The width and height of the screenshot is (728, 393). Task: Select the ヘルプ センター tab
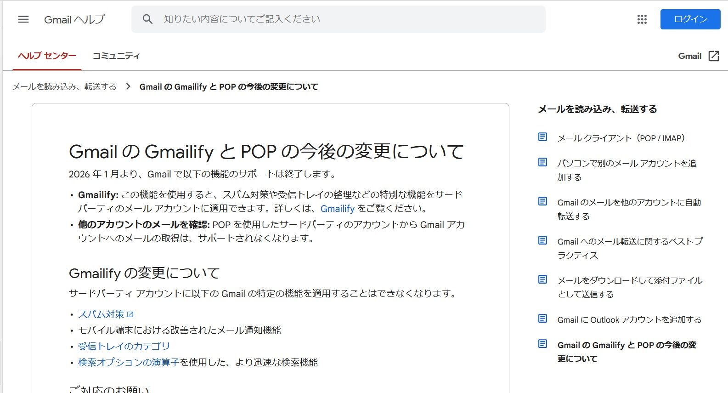tap(47, 56)
